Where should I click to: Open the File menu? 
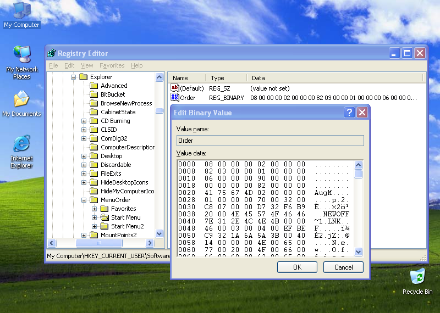pos(53,65)
